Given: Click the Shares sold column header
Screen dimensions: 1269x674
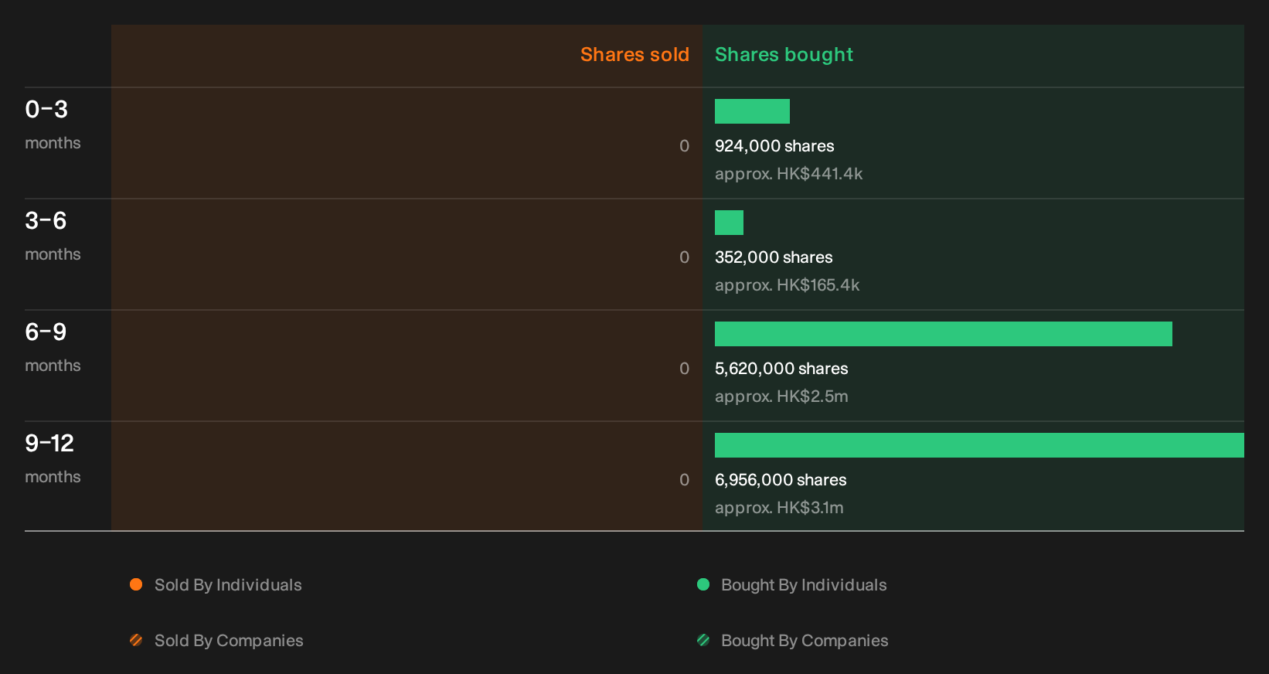Looking at the screenshot, I should point(634,55).
